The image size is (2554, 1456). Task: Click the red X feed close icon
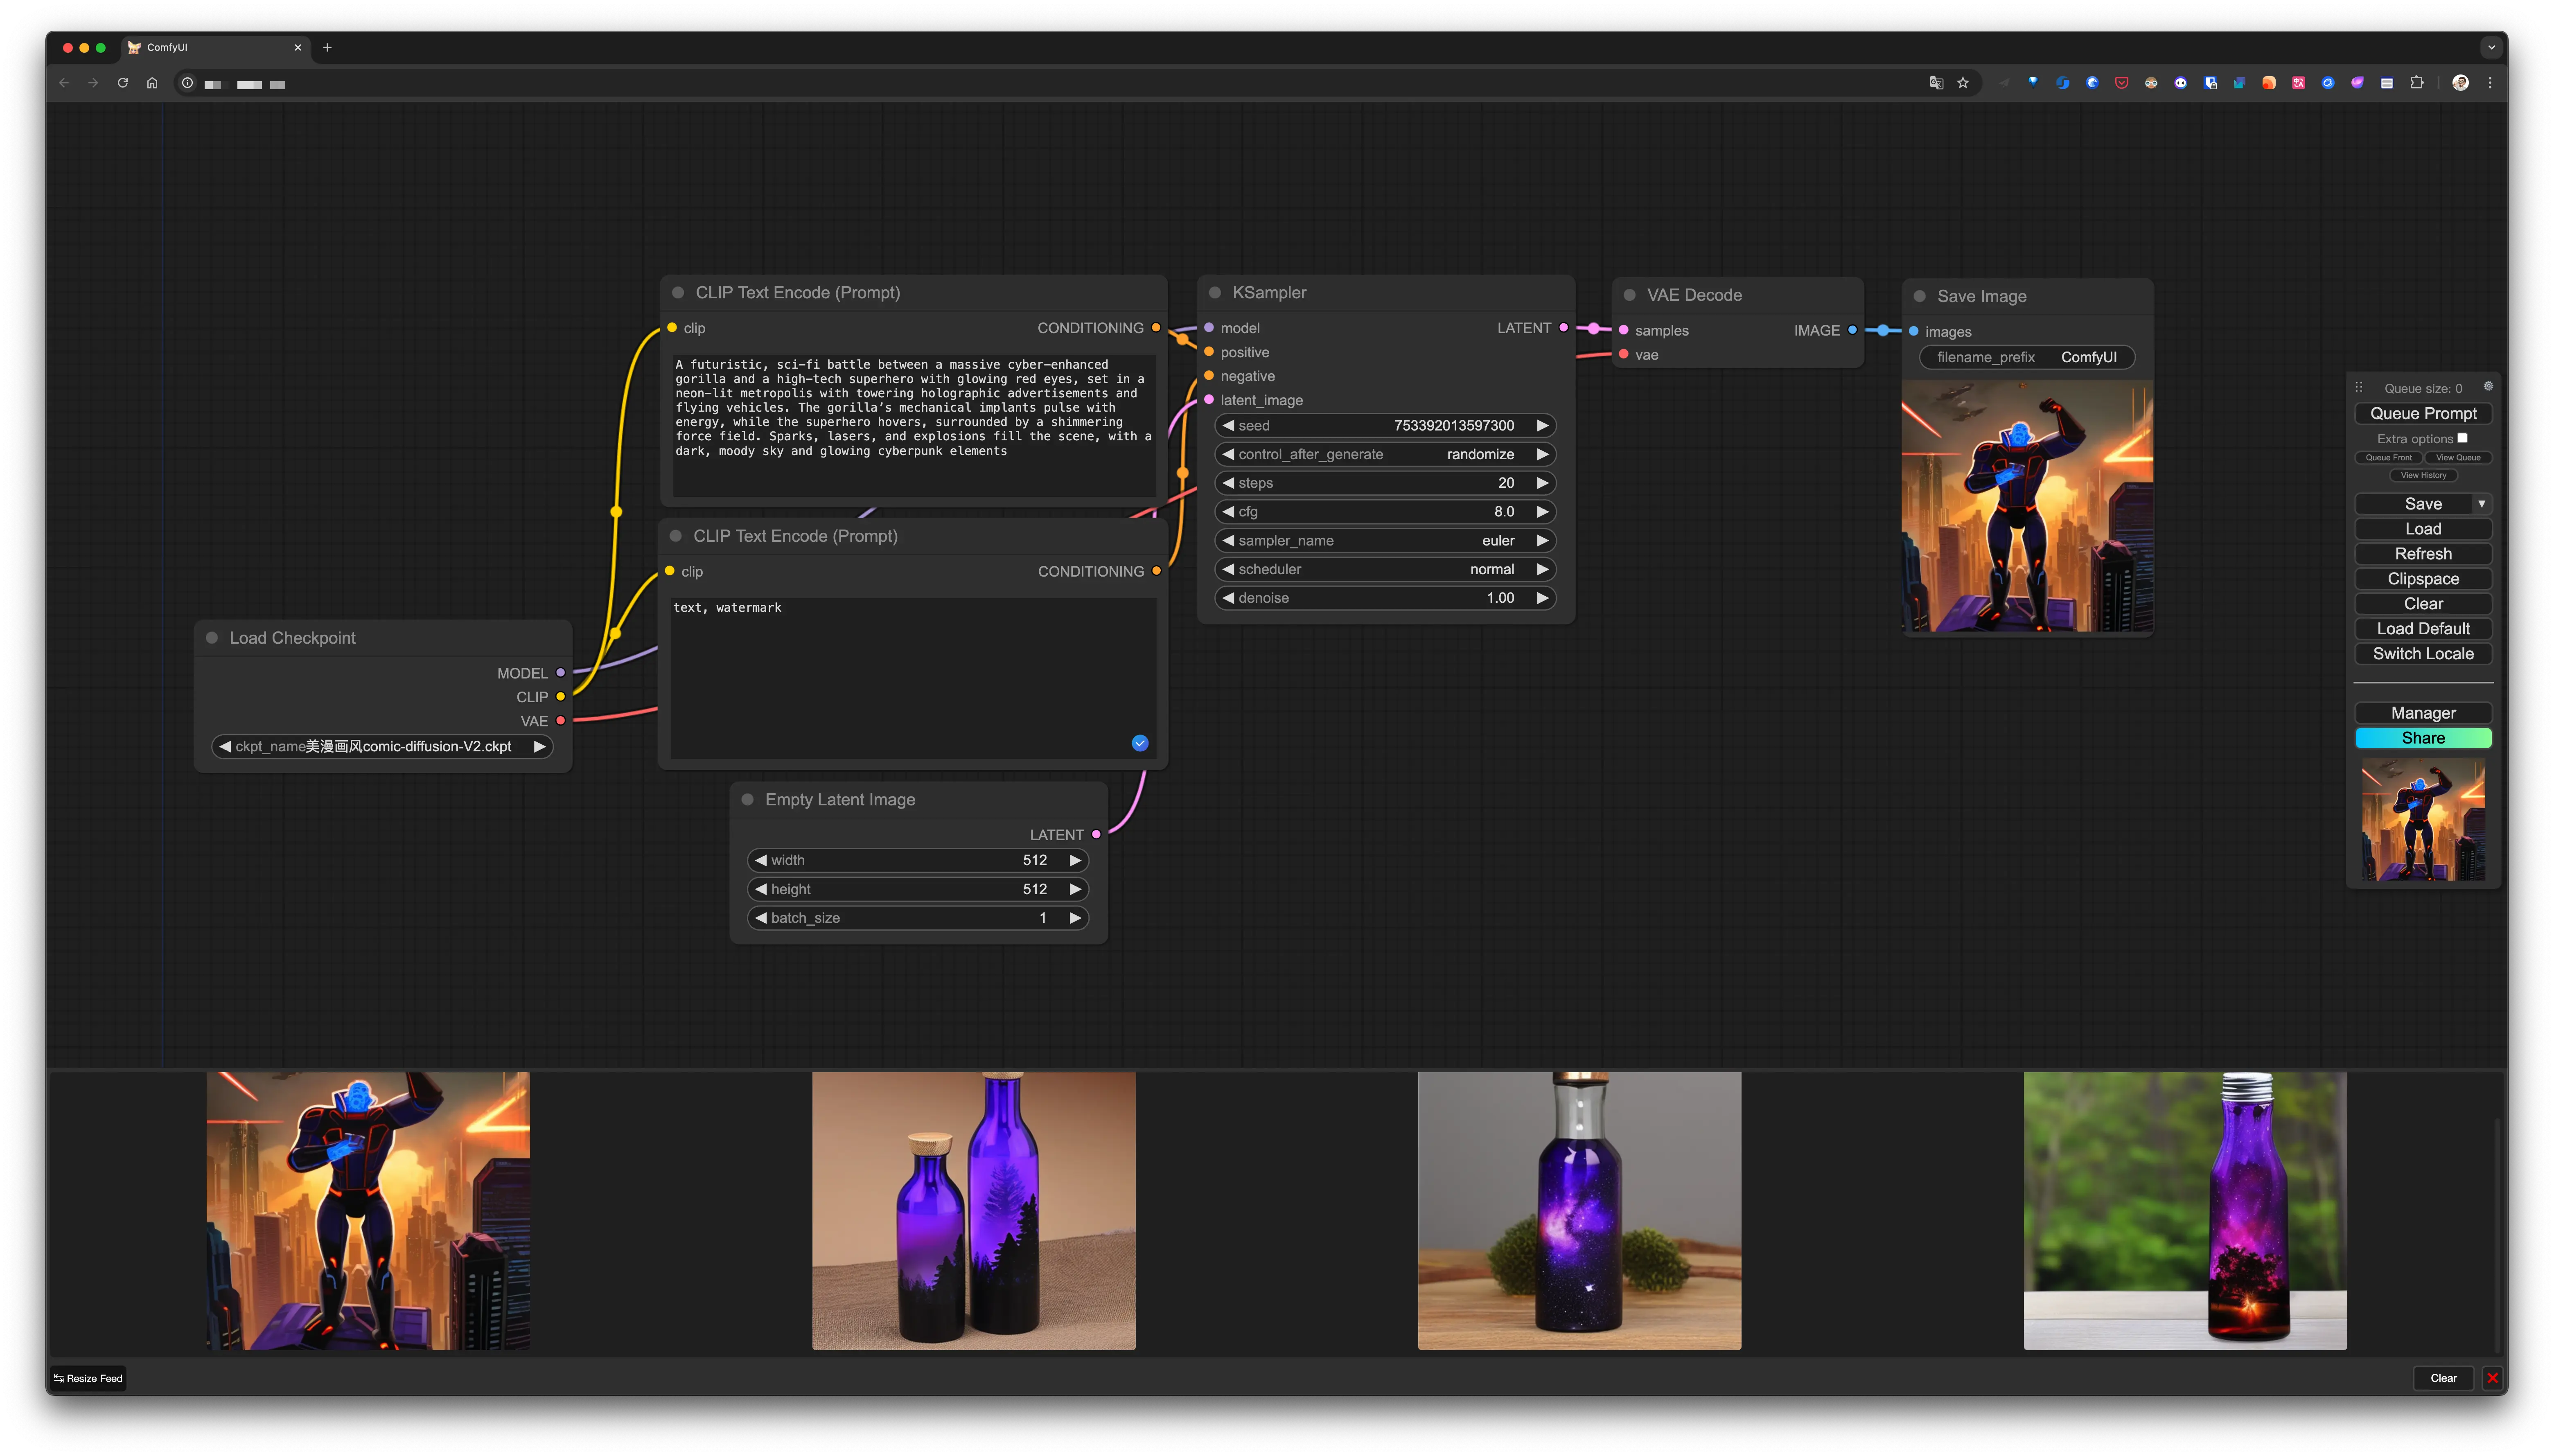(2492, 1378)
